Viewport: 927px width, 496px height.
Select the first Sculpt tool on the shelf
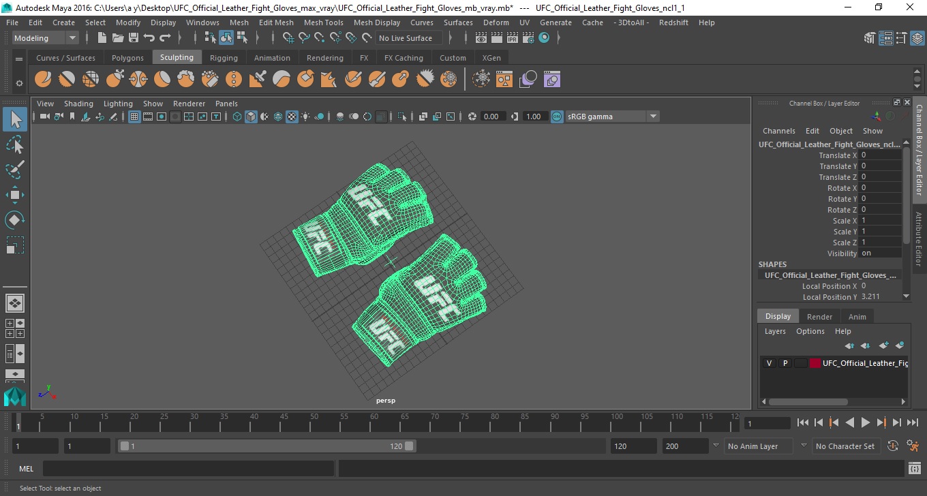43,80
